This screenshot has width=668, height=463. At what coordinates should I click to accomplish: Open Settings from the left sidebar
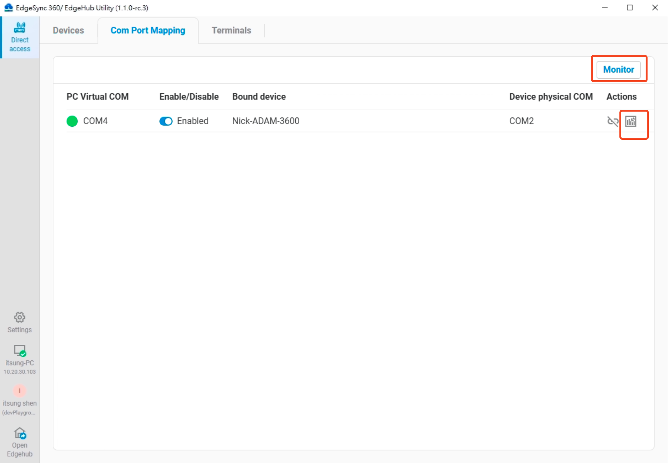19,321
